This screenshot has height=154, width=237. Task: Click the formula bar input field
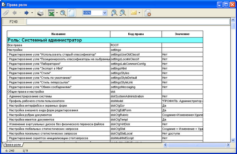128,21
